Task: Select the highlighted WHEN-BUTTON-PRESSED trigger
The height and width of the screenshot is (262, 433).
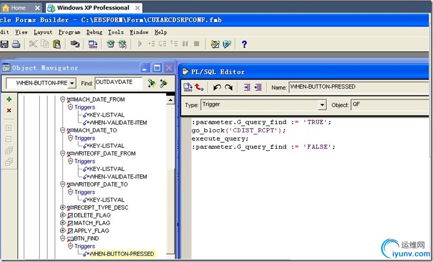Action: pyautogui.click(x=122, y=254)
